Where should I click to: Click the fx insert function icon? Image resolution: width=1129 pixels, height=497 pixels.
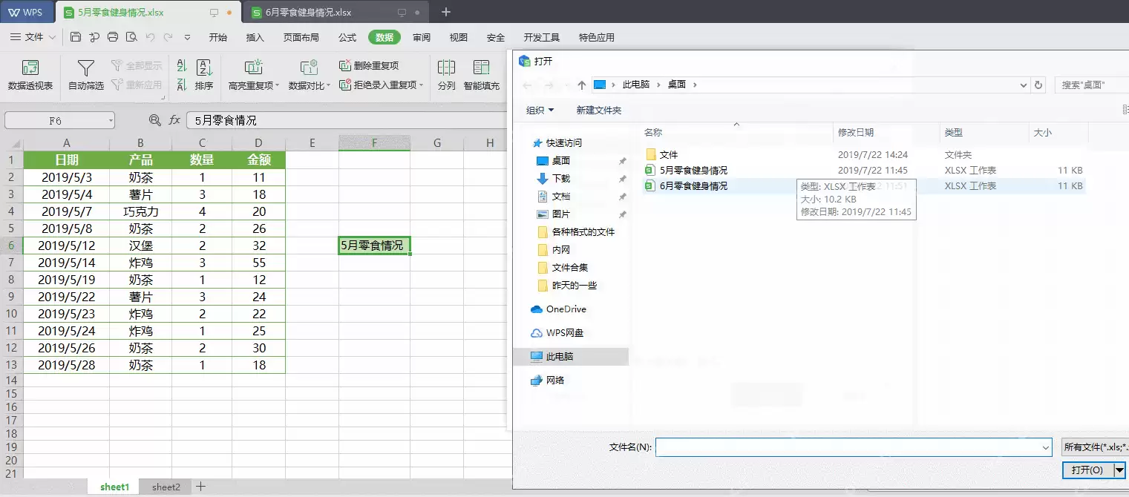tap(174, 119)
